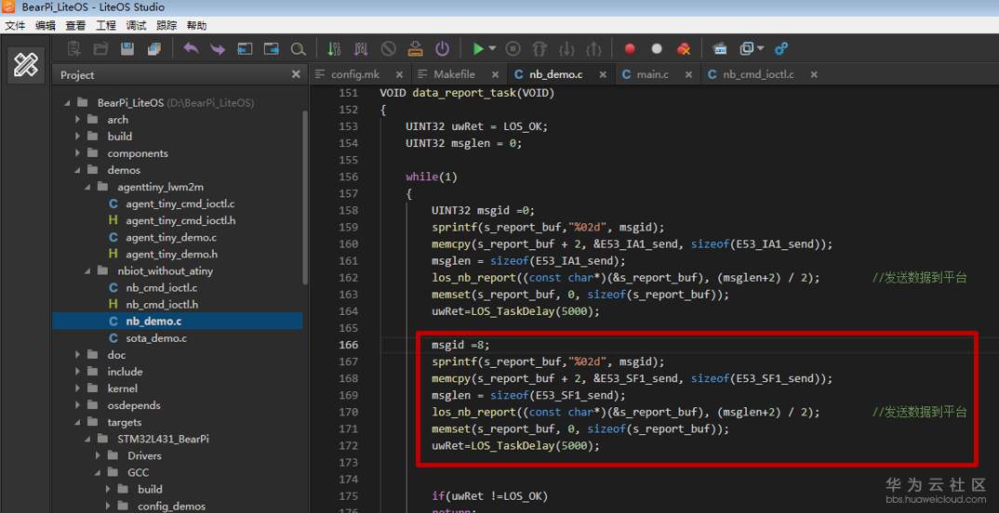This screenshot has width=999, height=513.
Task: Switch to nb_cmd_ioctl.c tab
Action: 758,74
